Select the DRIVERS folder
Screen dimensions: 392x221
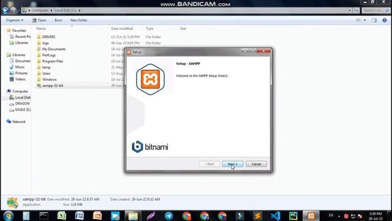[48, 37]
